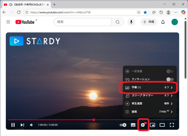Viewport: 188px width, 136px height.
Task: Click the 1:00:50 / 2:00:00 time display
Action: [48, 125]
